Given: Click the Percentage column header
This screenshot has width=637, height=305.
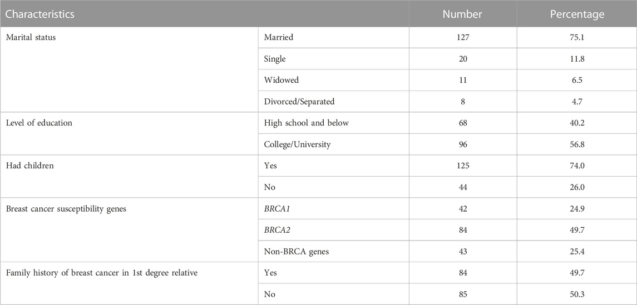Looking at the screenshot, I should [577, 14].
